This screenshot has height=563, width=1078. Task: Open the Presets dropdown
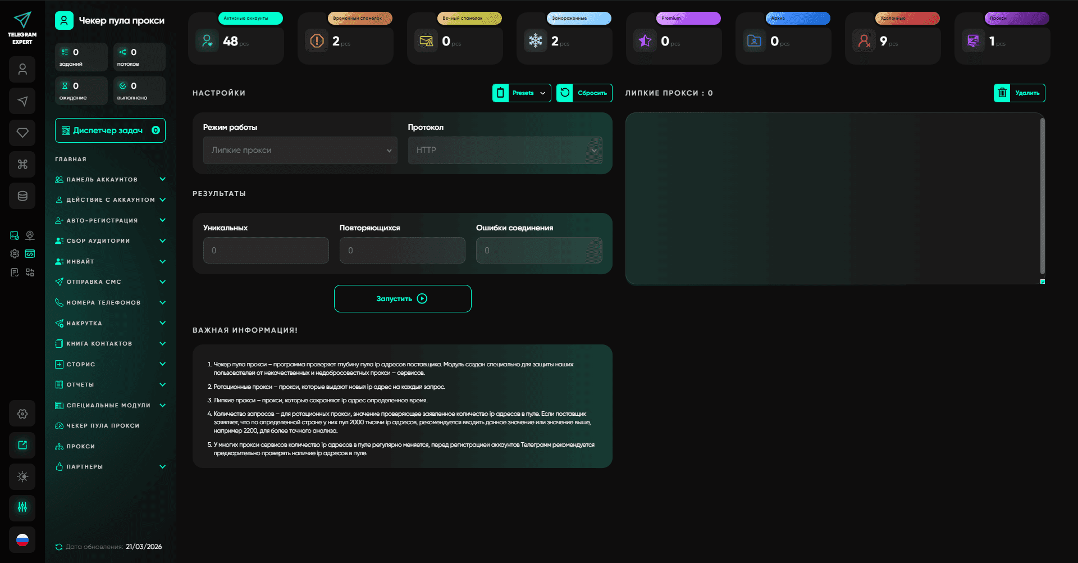522,93
